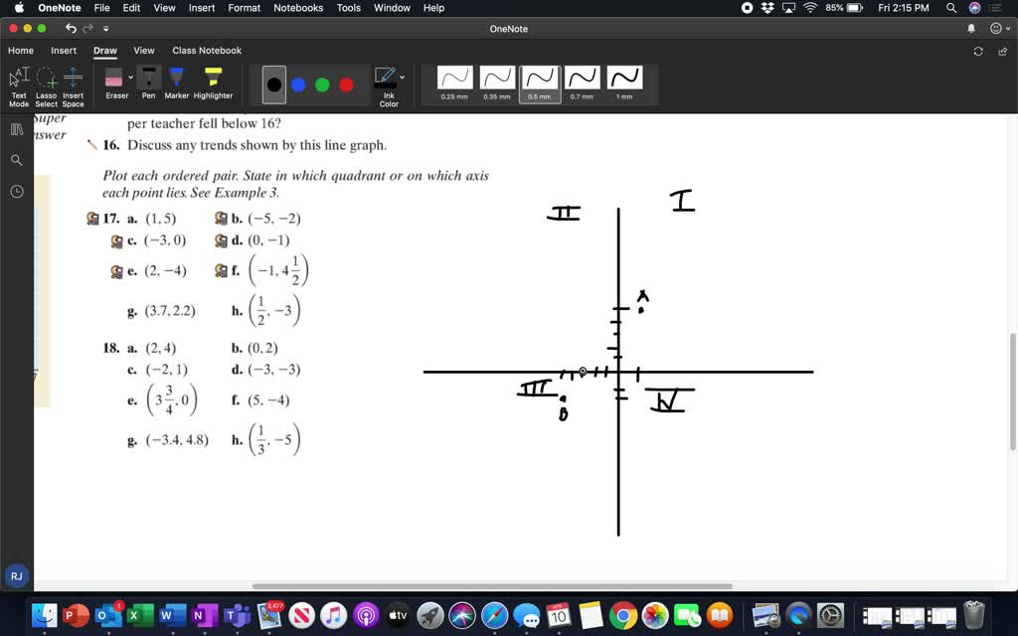Pick the red ink color swatch
The height and width of the screenshot is (636, 1018).
click(346, 84)
